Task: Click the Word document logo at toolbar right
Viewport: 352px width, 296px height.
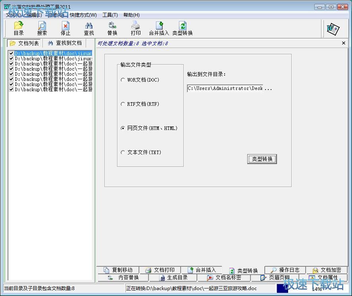Action: pos(333,29)
